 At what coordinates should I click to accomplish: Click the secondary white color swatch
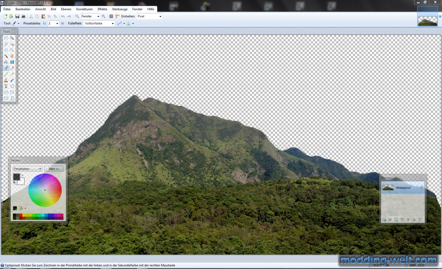point(22,181)
